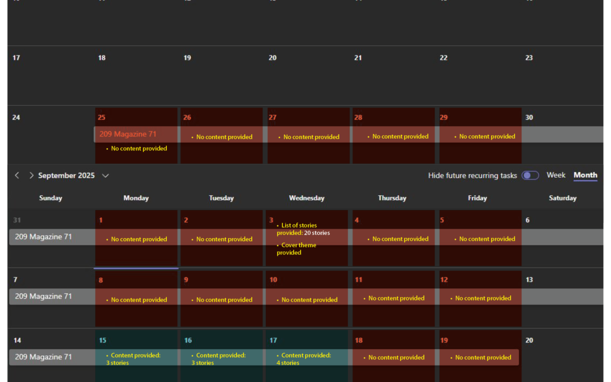The image size is (611, 382).
Task: Click the Wednesday column header
Action: (x=307, y=198)
